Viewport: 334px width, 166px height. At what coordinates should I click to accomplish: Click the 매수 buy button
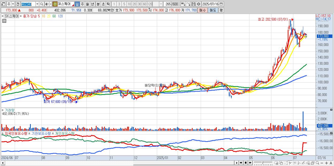(x=203, y=10)
